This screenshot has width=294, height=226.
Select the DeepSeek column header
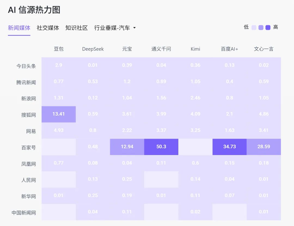(93, 49)
